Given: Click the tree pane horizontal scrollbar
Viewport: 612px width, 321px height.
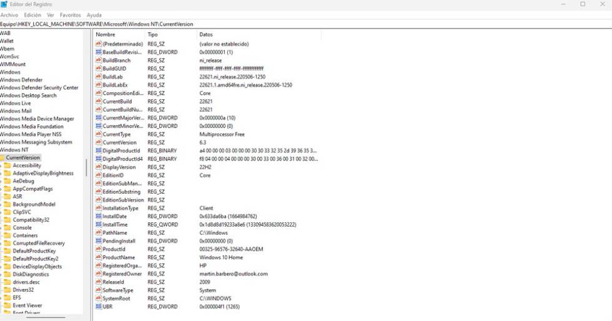Looking at the screenshot, I should click(45, 317).
